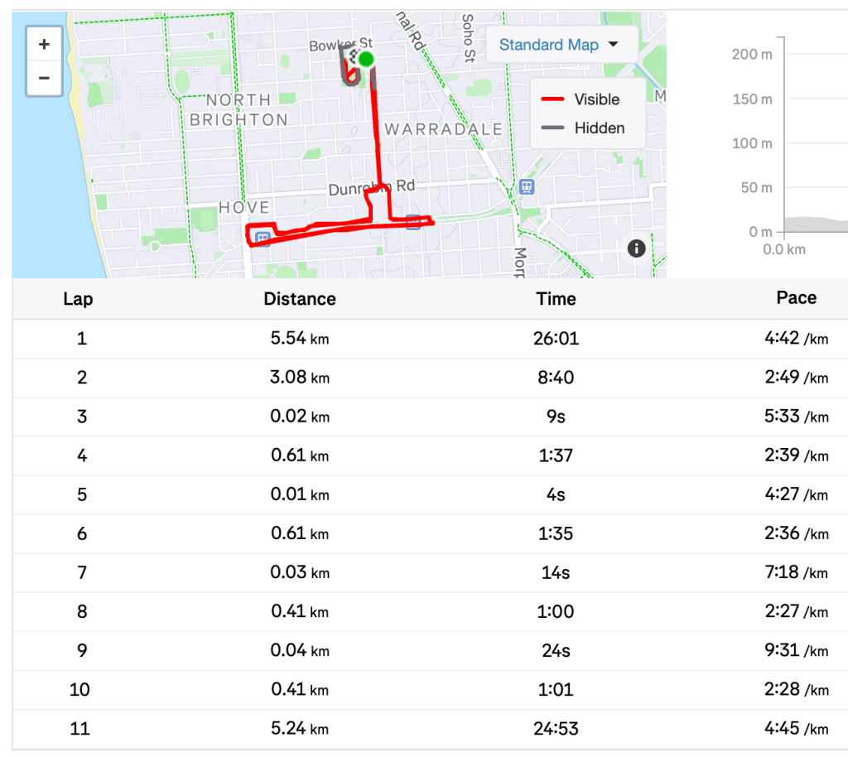
Task: Click the green start marker on route
Action: [365, 59]
